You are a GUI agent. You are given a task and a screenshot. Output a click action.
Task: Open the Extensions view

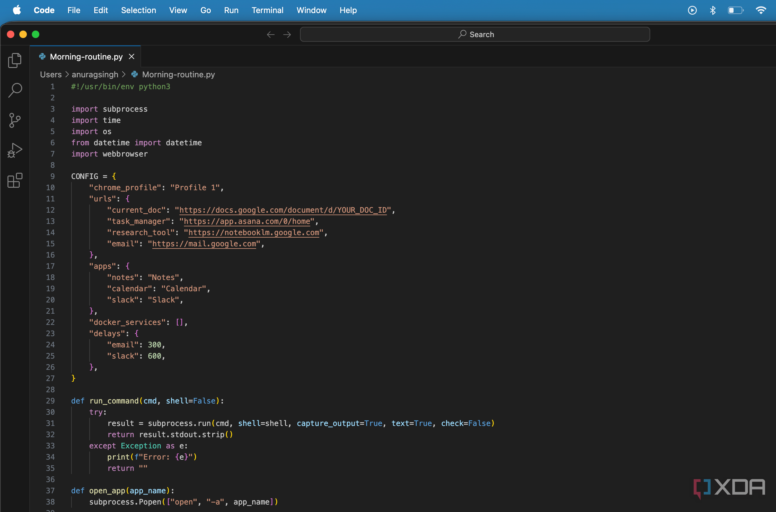tap(15, 180)
